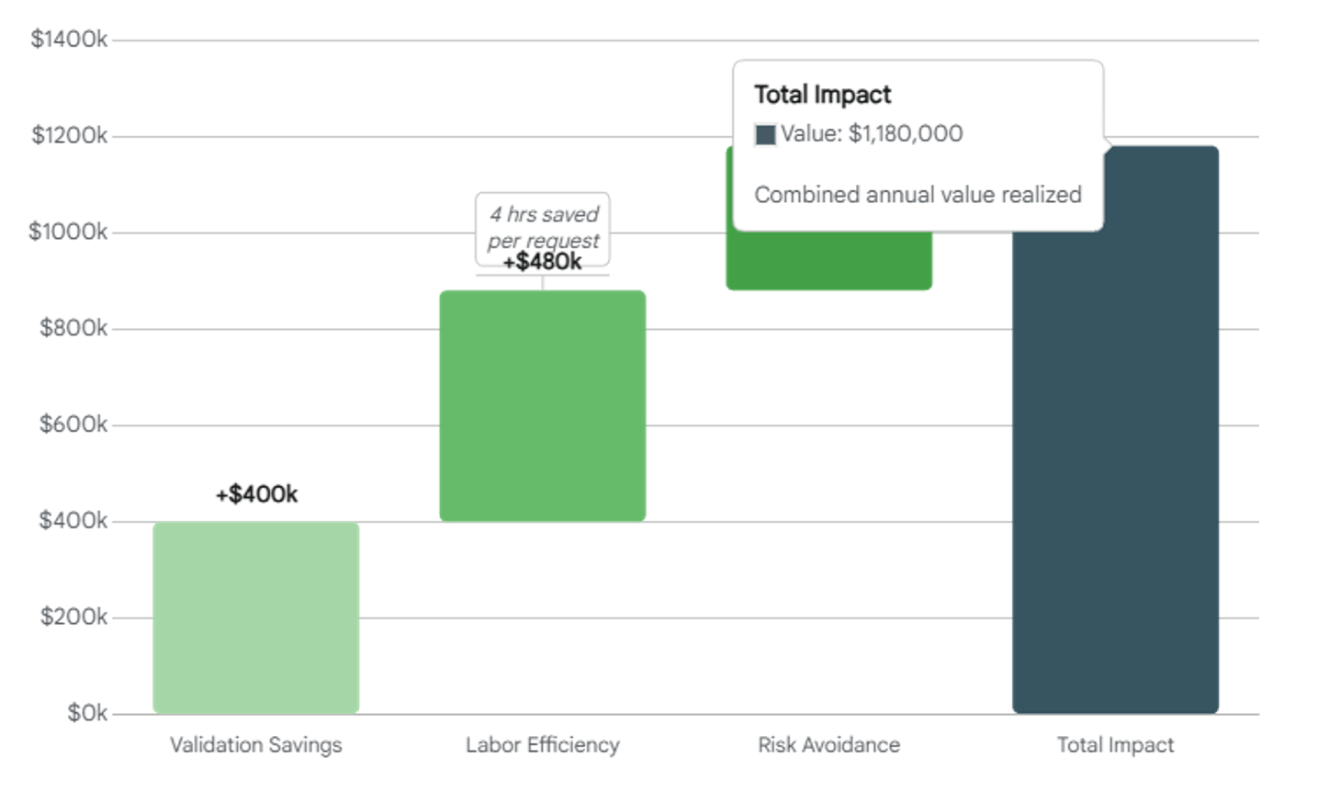Click the Combined annual value realized text
The height and width of the screenshot is (792, 1329).
pos(918,195)
